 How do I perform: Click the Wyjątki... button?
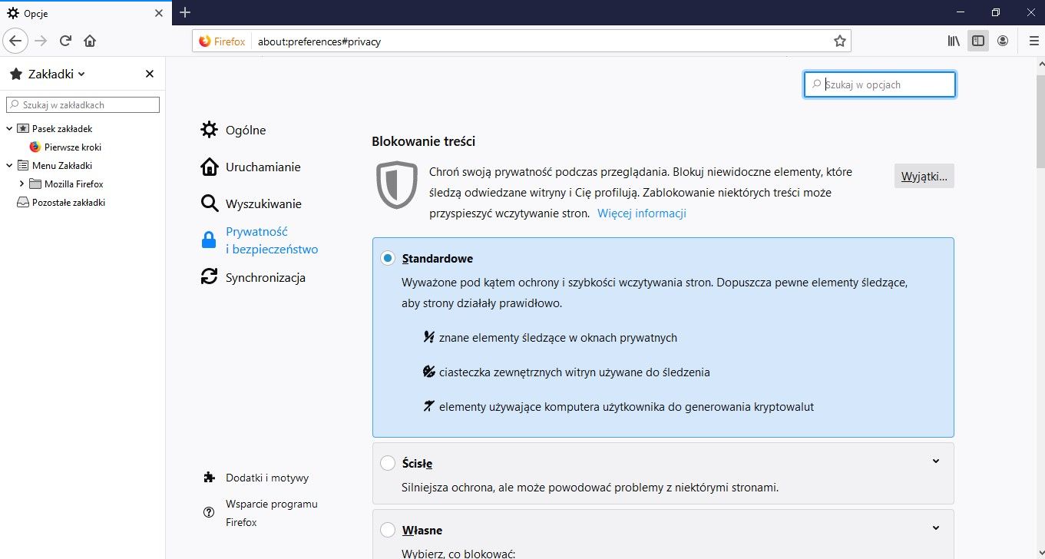[924, 176]
